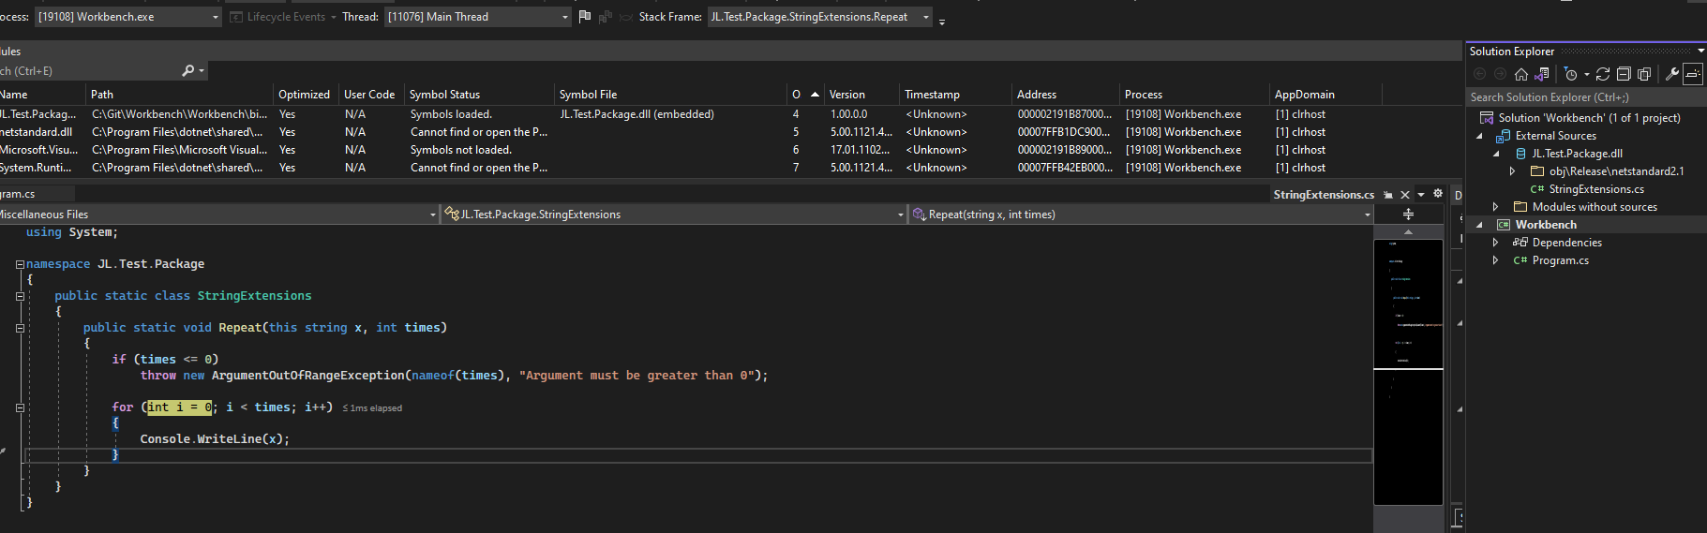The image size is (1707, 533).
Task: Toggle Preview Selected Items in Solution Explorer
Action: click(x=1693, y=74)
